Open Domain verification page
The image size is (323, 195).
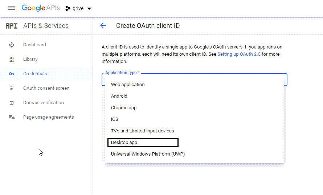click(x=44, y=103)
